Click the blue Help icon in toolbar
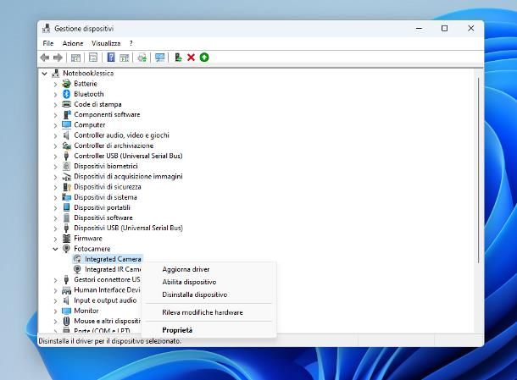 tap(111, 58)
